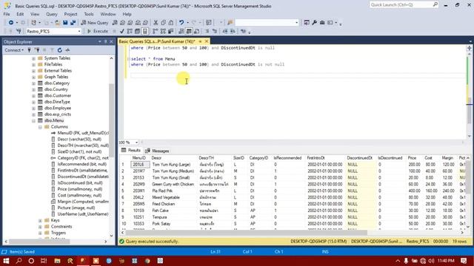Click the Execute button
The height and width of the screenshot is (266, 474).
(x=98, y=31)
